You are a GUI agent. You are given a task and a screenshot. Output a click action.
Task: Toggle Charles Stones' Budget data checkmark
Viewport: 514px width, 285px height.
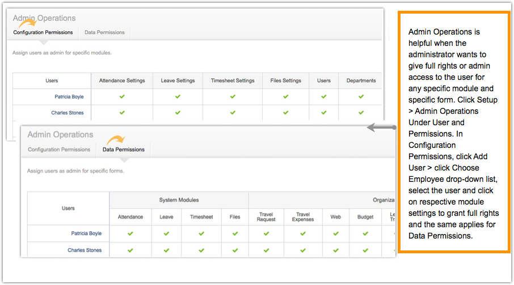click(x=365, y=250)
